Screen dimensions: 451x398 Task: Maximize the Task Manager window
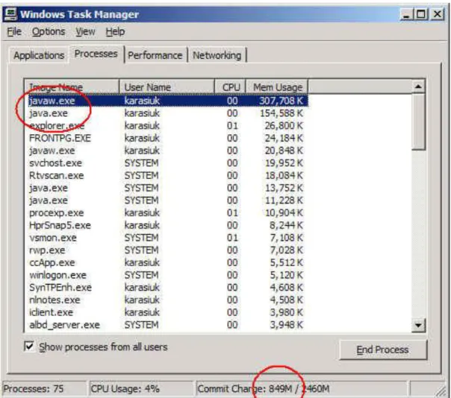coord(421,14)
